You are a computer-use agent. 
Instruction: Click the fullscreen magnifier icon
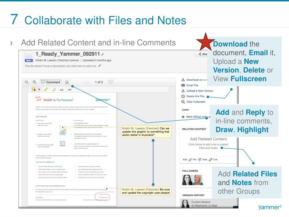tap(183, 102)
